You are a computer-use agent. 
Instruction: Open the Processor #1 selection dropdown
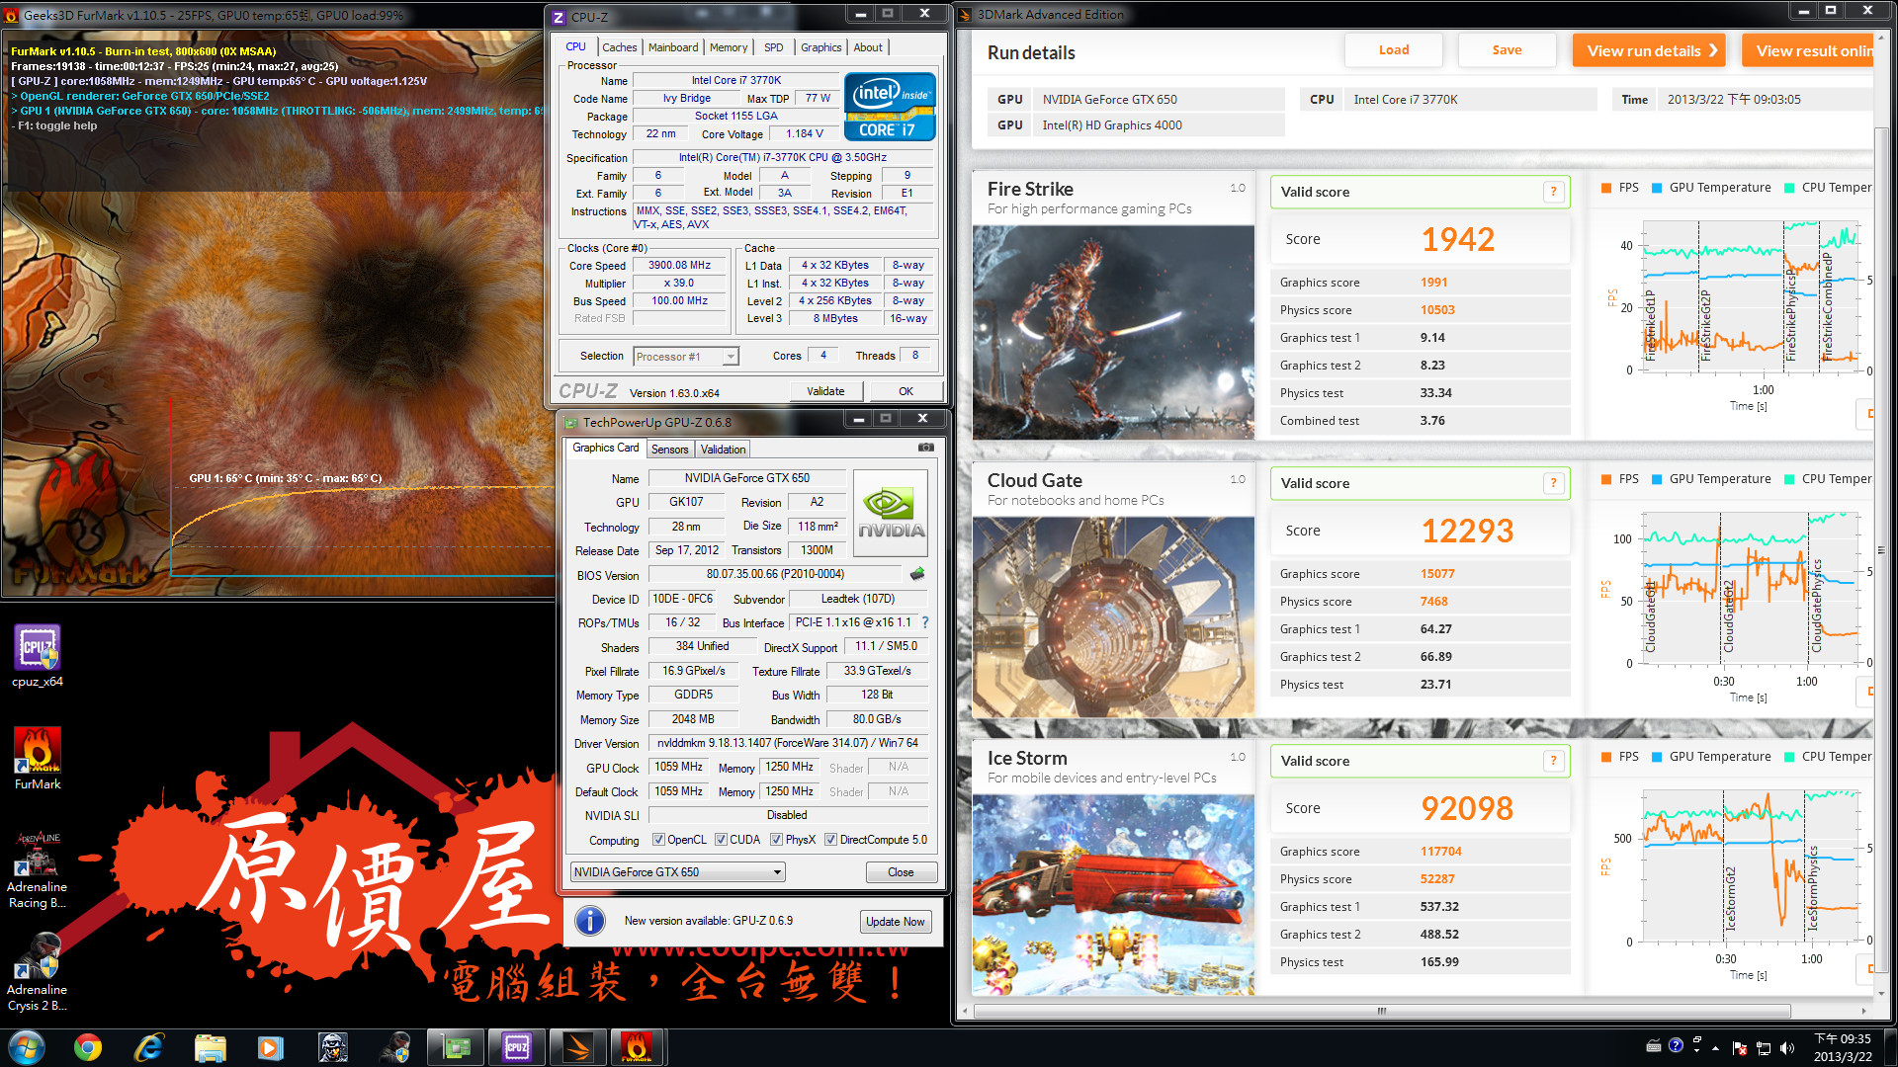click(x=687, y=357)
